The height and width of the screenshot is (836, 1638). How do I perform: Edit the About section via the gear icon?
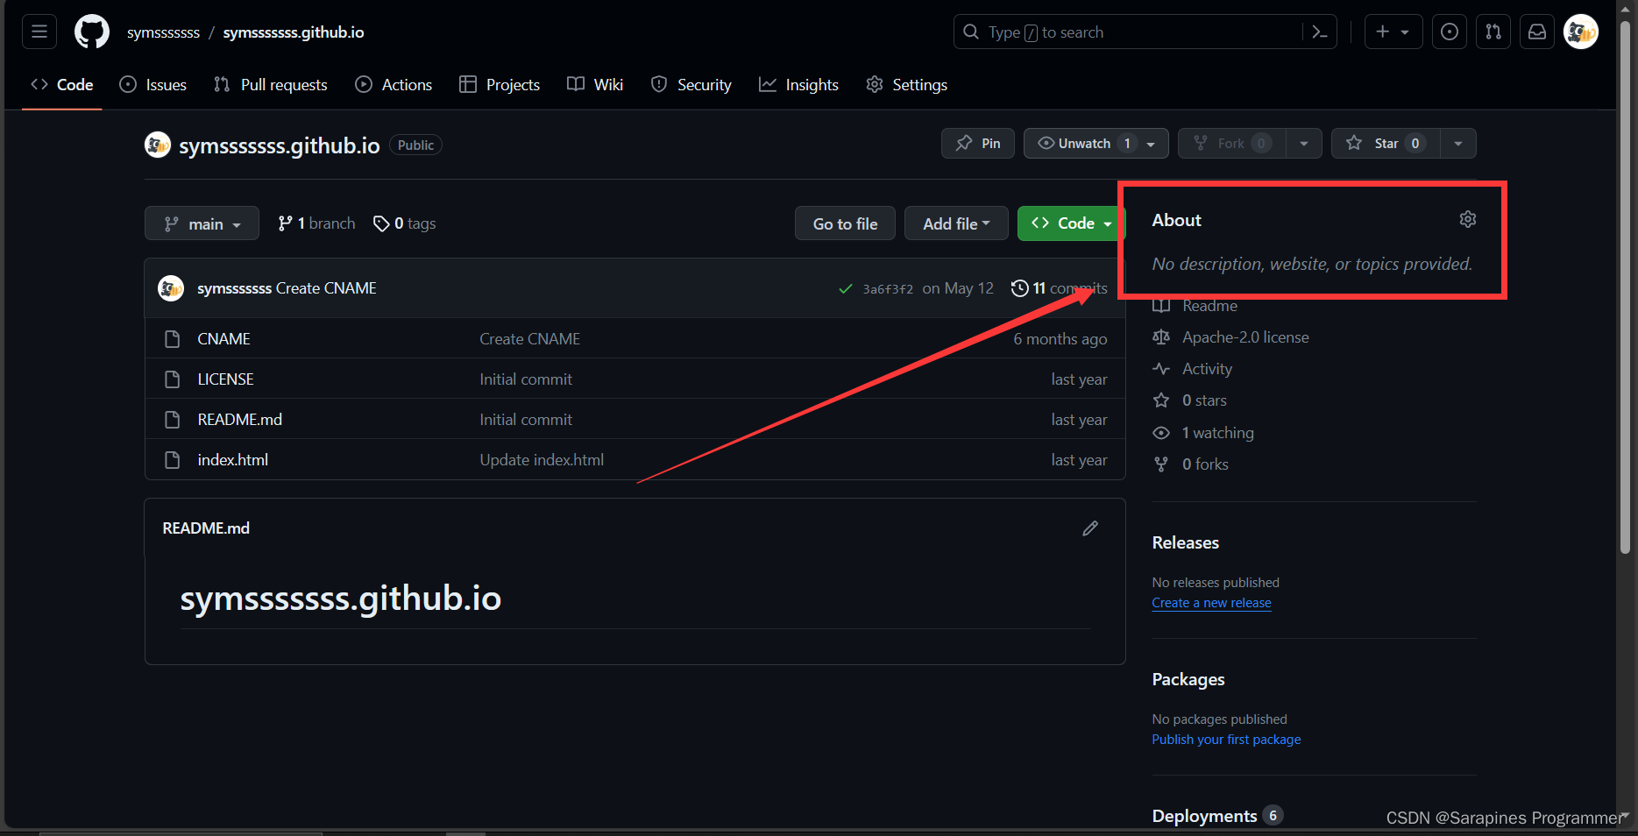(1468, 219)
